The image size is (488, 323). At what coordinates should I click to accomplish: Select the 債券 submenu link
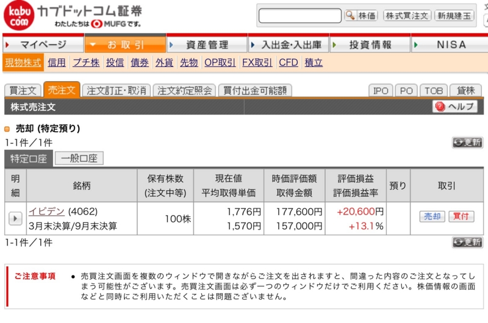click(x=140, y=63)
